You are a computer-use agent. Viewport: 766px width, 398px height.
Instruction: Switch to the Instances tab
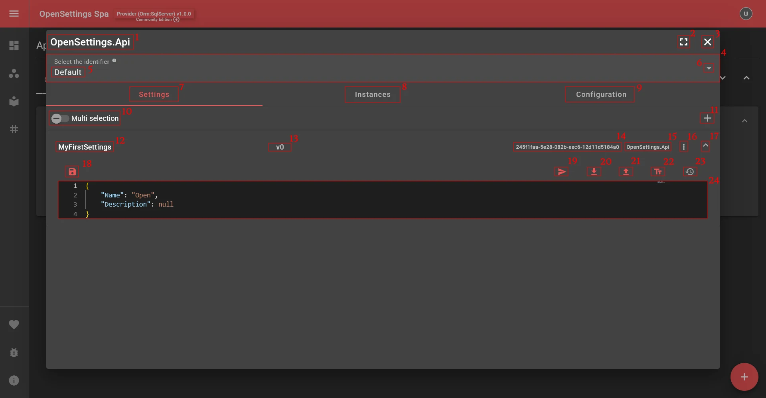pos(372,94)
